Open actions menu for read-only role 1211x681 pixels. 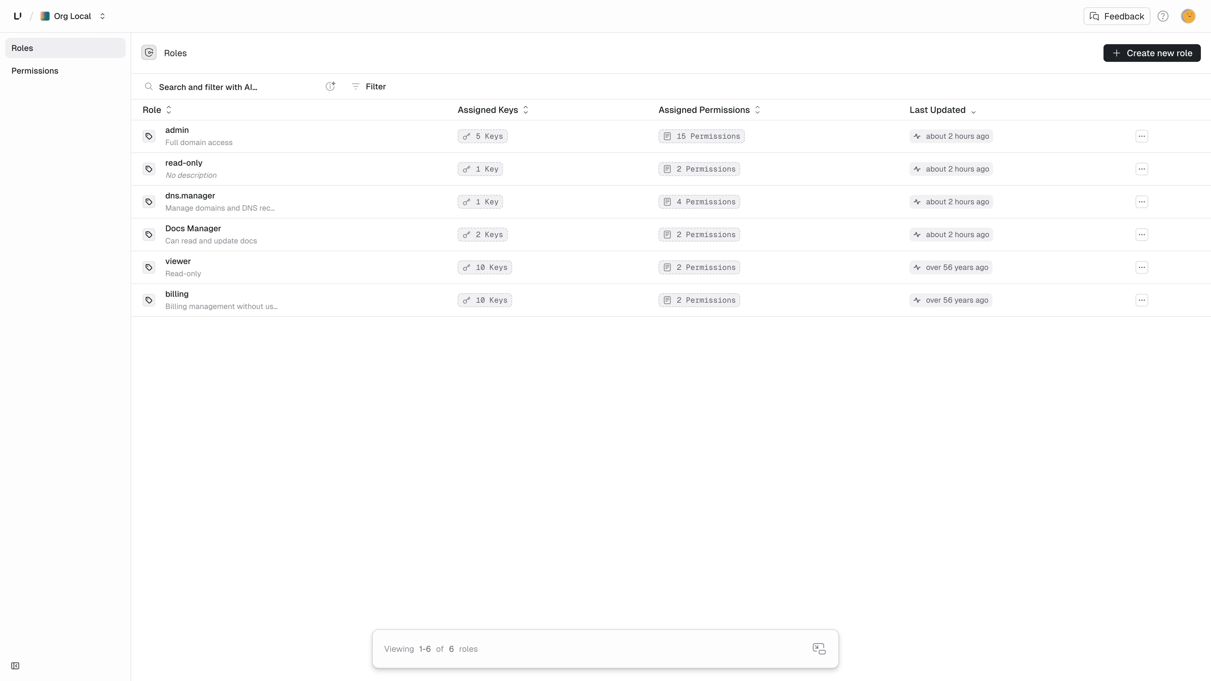(x=1142, y=169)
